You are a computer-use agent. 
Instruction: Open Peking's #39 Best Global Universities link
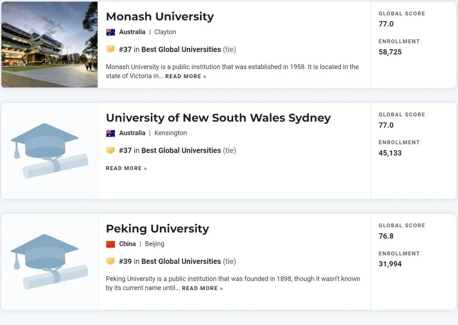click(x=181, y=261)
